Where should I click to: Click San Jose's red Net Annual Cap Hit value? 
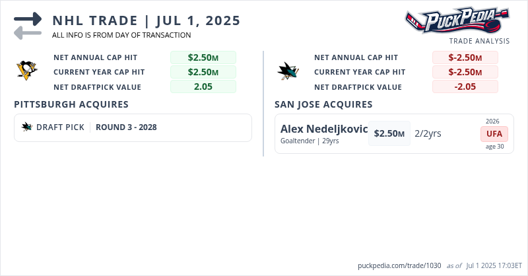pos(465,57)
